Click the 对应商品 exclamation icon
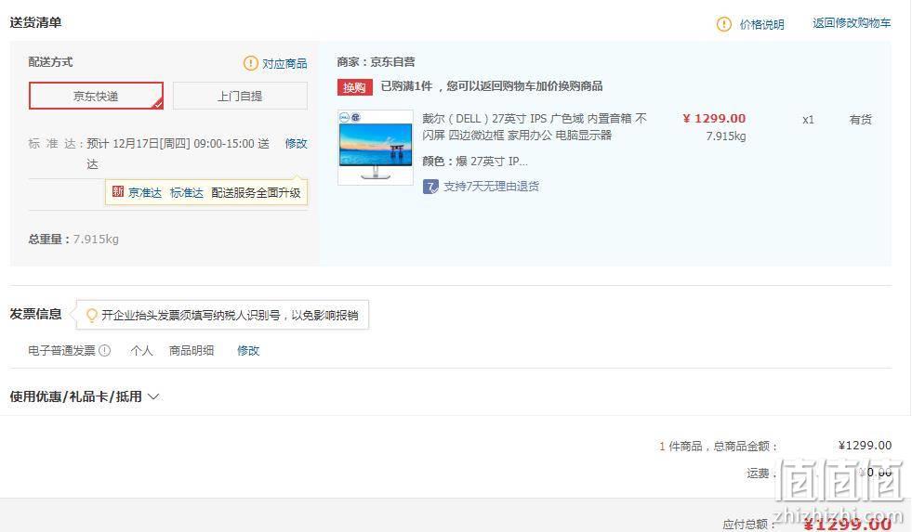This screenshot has width=912, height=532. point(250,63)
